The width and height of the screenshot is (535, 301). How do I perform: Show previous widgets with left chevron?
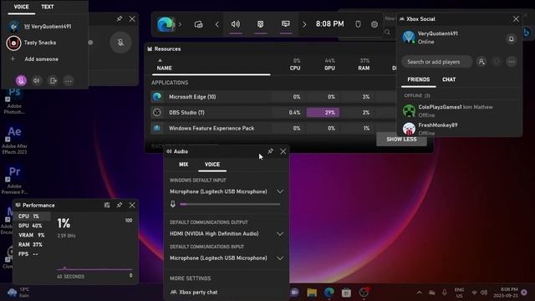point(217,24)
